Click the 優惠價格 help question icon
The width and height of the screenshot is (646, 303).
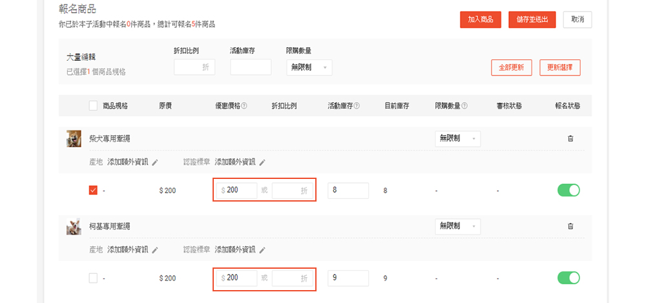pyautogui.click(x=244, y=106)
